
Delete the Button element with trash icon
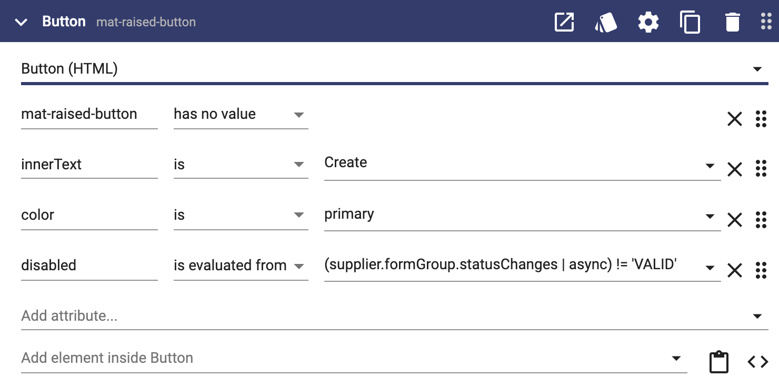pyautogui.click(x=732, y=23)
